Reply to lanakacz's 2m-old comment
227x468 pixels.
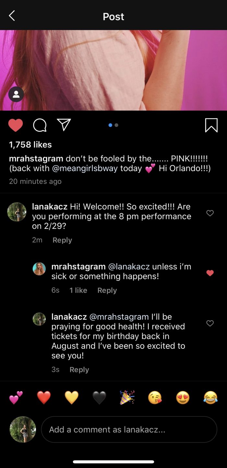click(62, 240)
